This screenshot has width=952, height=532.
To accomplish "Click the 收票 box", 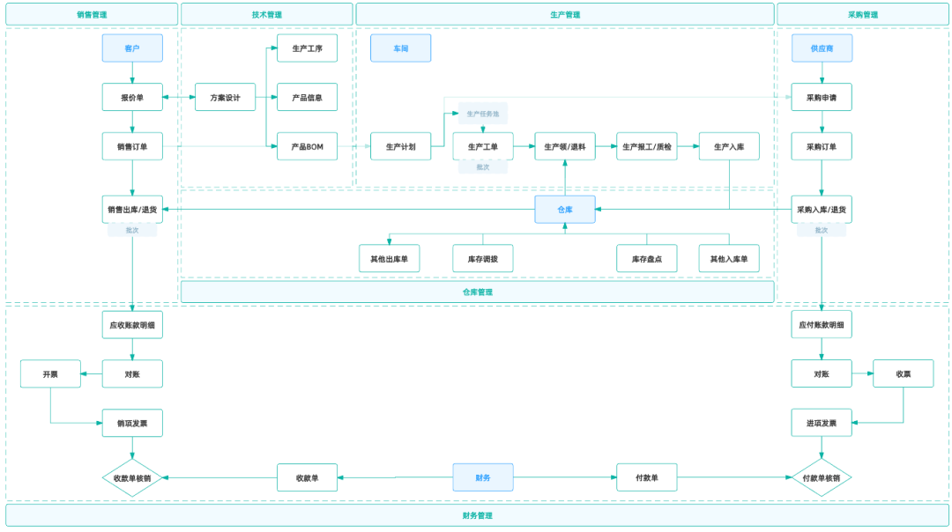I will [904, 373].
